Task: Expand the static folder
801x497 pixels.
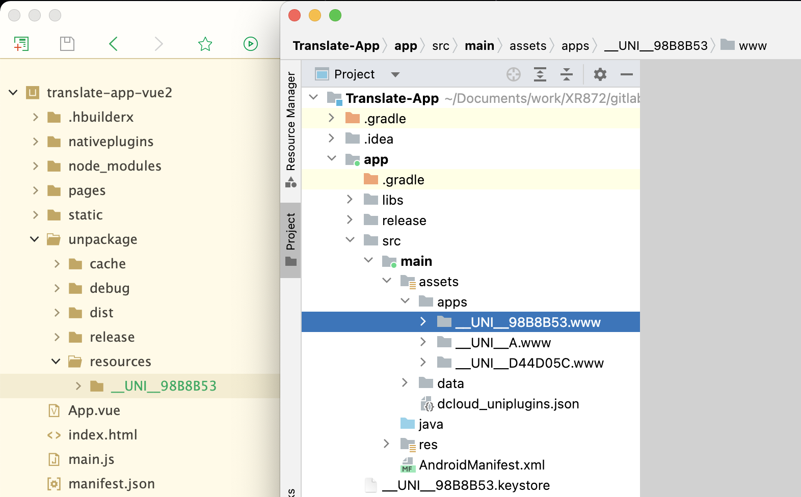Action: click(35, 215)
